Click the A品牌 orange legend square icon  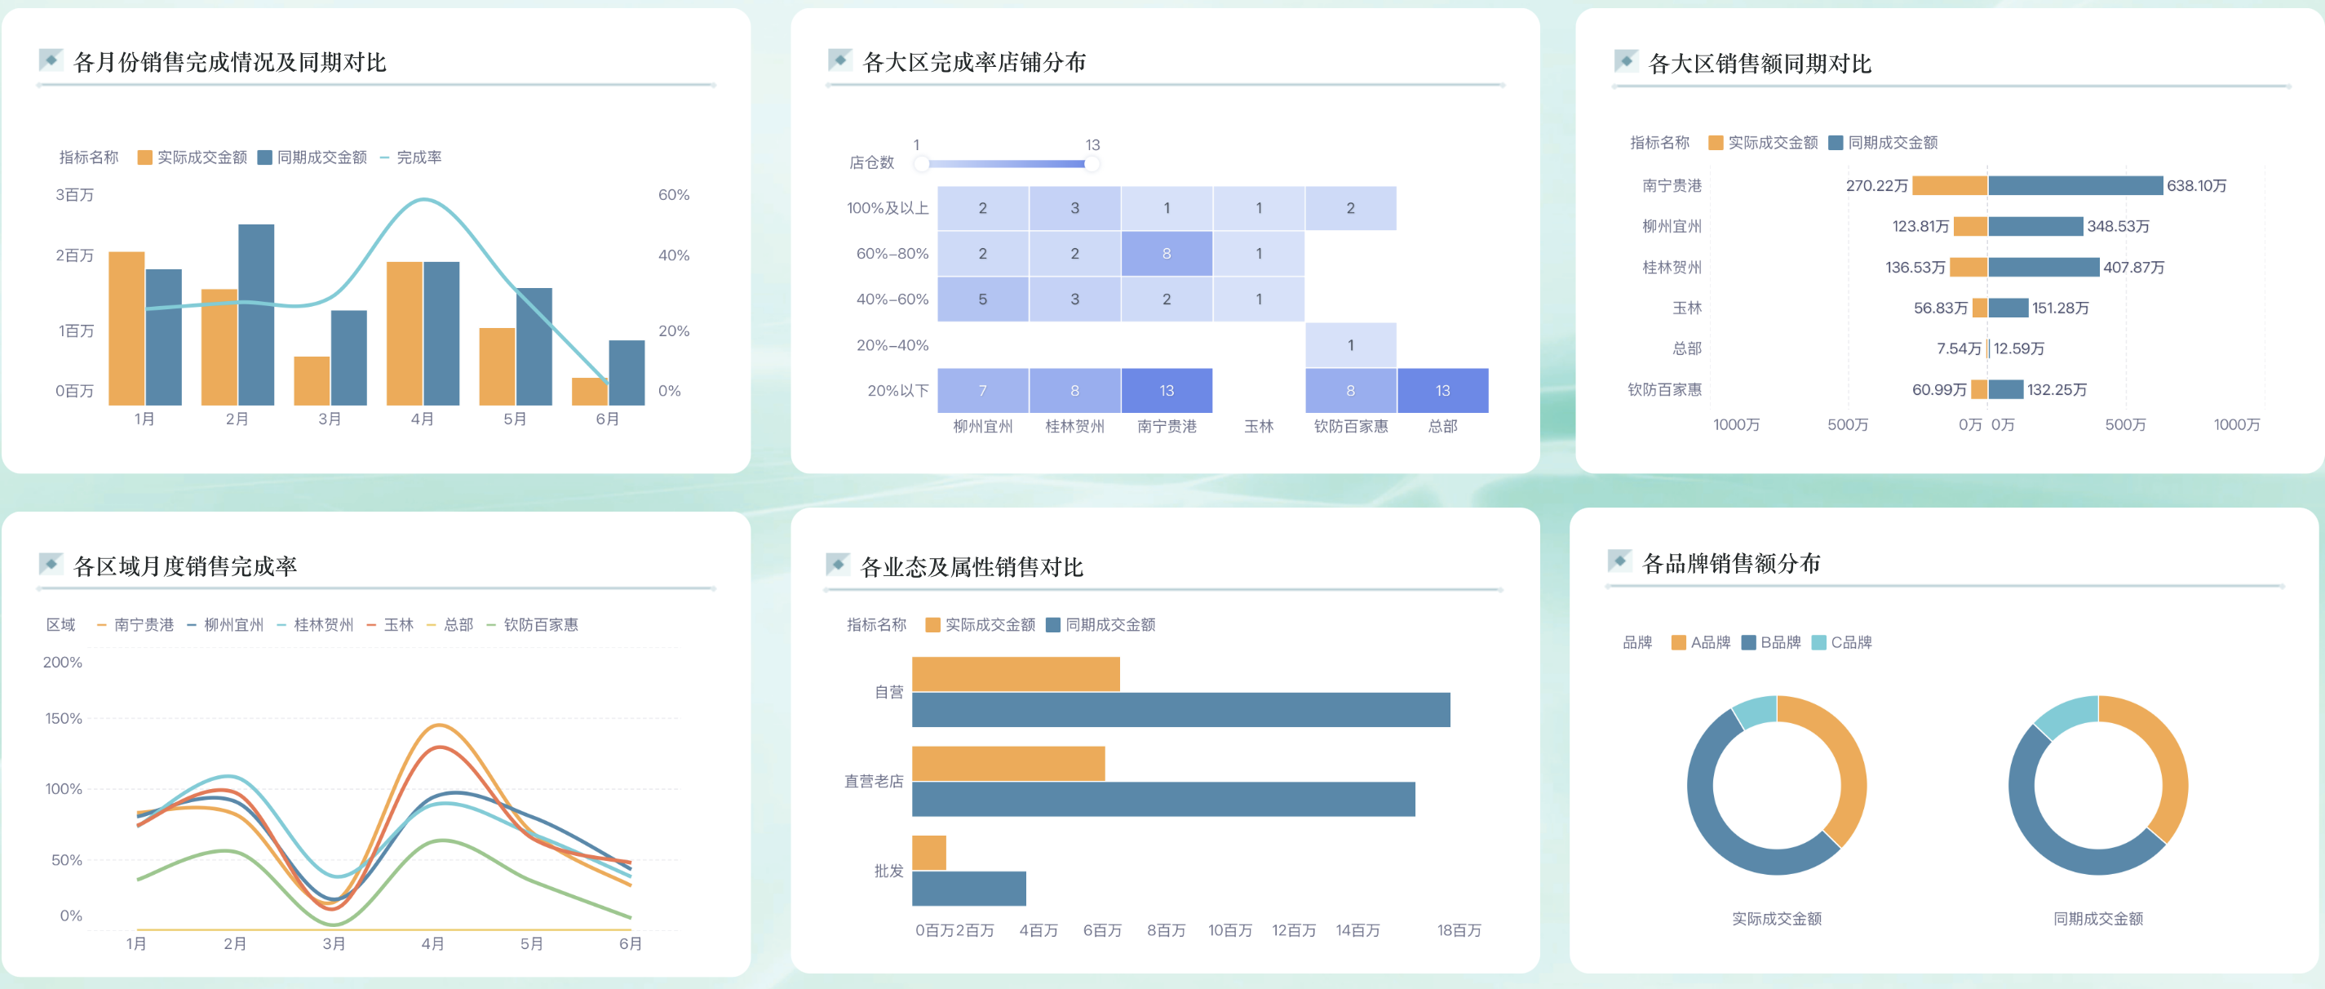[x=1681, y=643]
